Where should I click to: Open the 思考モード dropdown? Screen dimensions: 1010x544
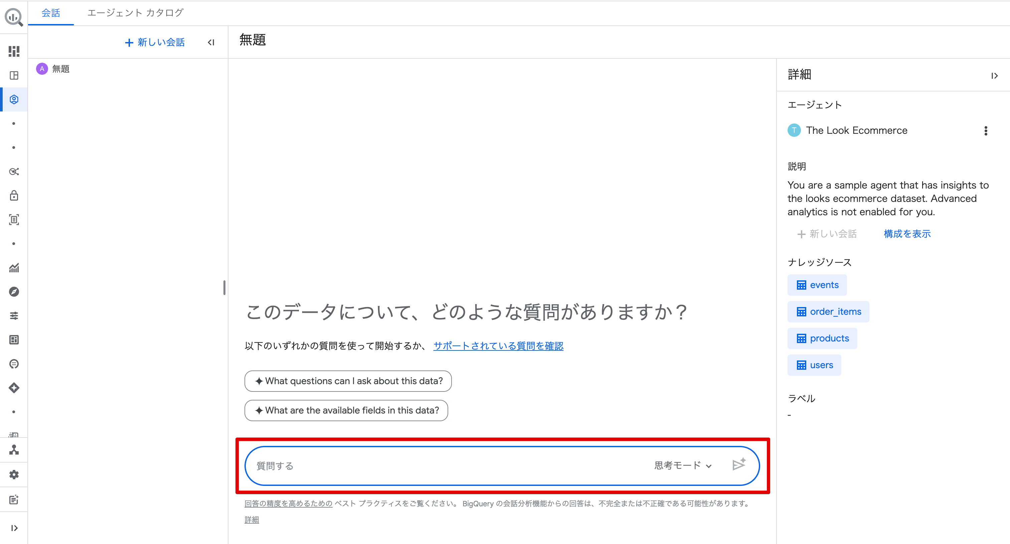[x=682, y=465]
